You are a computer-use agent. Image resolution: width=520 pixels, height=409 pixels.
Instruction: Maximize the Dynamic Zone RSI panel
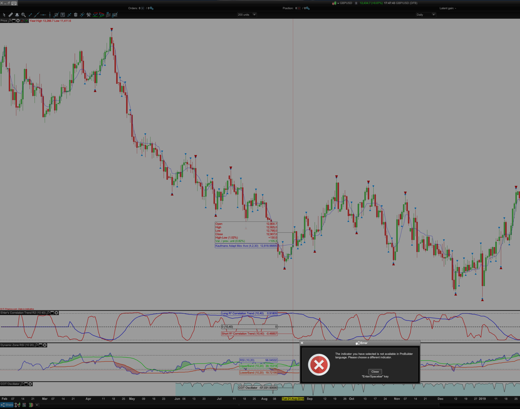41,345
